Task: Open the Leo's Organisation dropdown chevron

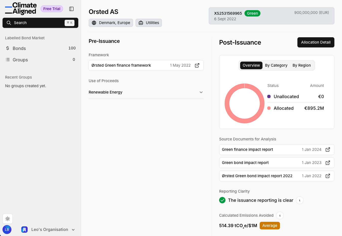Action: (73, 230)
